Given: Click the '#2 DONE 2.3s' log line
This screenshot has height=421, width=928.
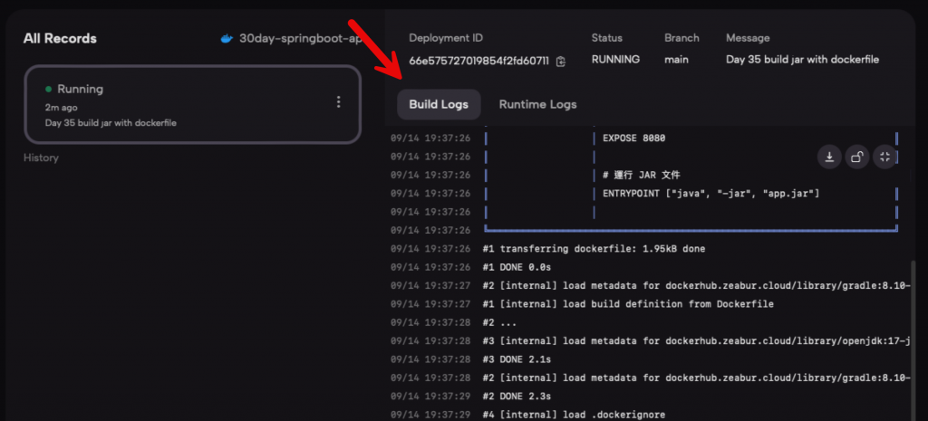Looking at the screenshot, I should tap(518, 397).
